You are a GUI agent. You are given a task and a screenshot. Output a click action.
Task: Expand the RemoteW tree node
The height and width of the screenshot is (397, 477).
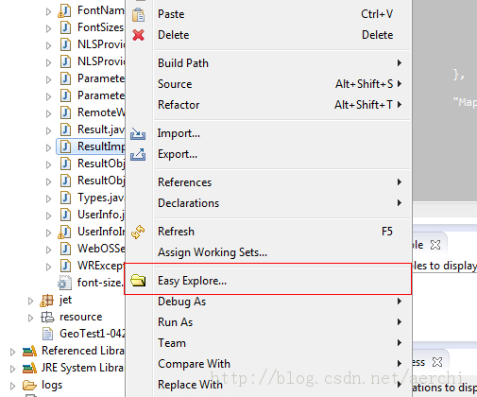pyautogui.click(x=48, y=113)
